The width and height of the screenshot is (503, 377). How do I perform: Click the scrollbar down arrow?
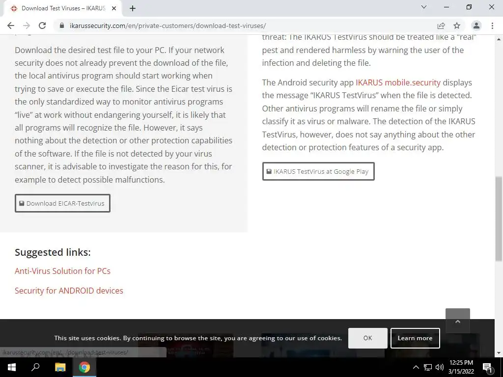coord(499,353)
